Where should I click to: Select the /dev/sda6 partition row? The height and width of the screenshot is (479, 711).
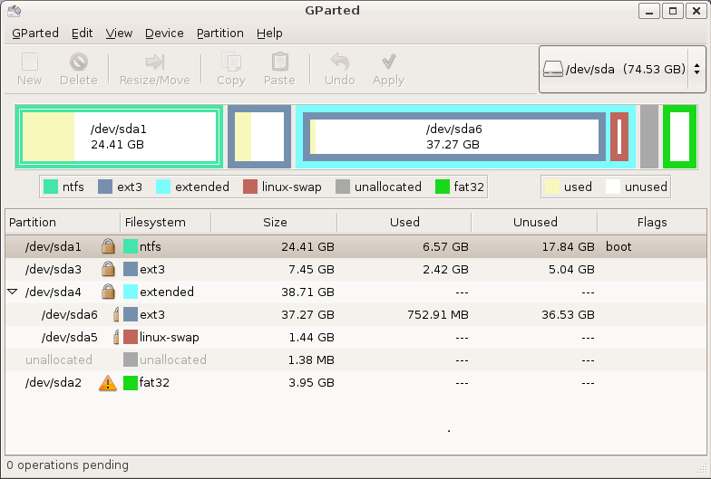click(x=355, y=314)
